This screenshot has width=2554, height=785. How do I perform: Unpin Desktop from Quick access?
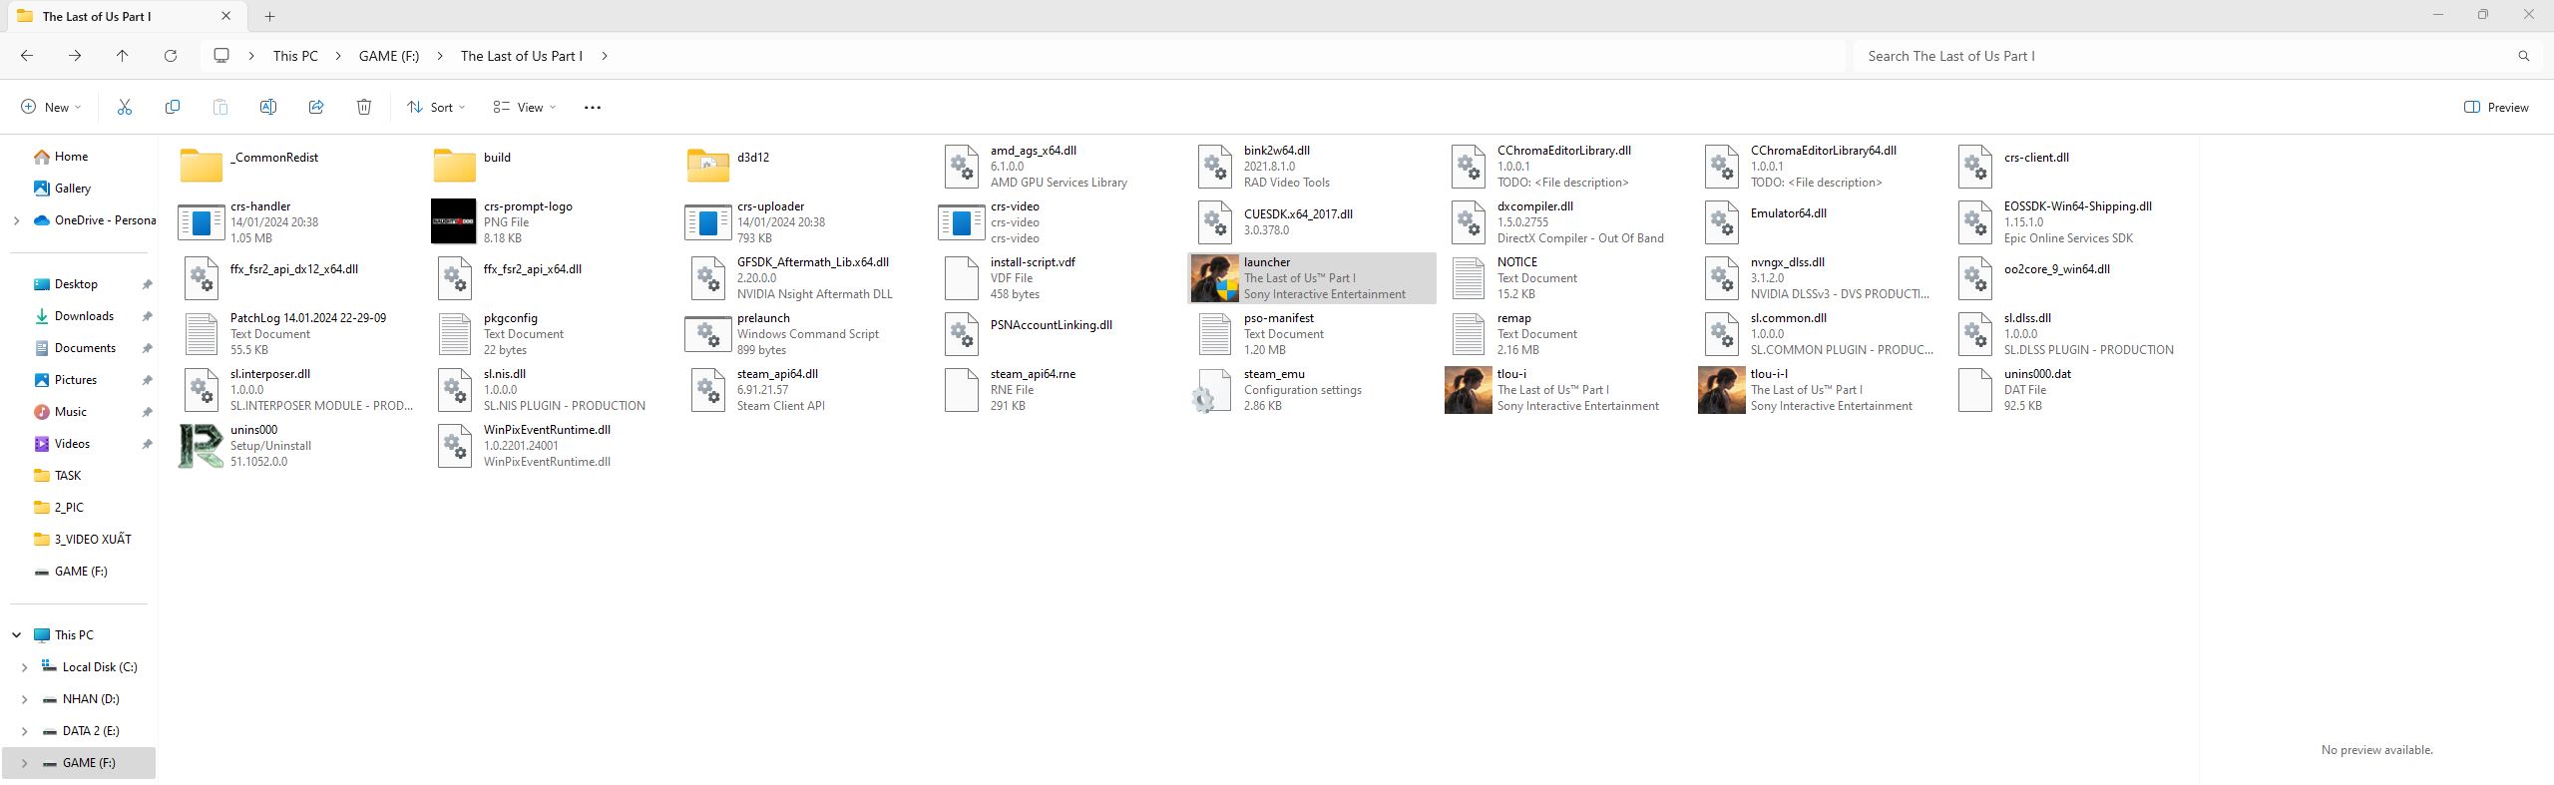point(147,284)
